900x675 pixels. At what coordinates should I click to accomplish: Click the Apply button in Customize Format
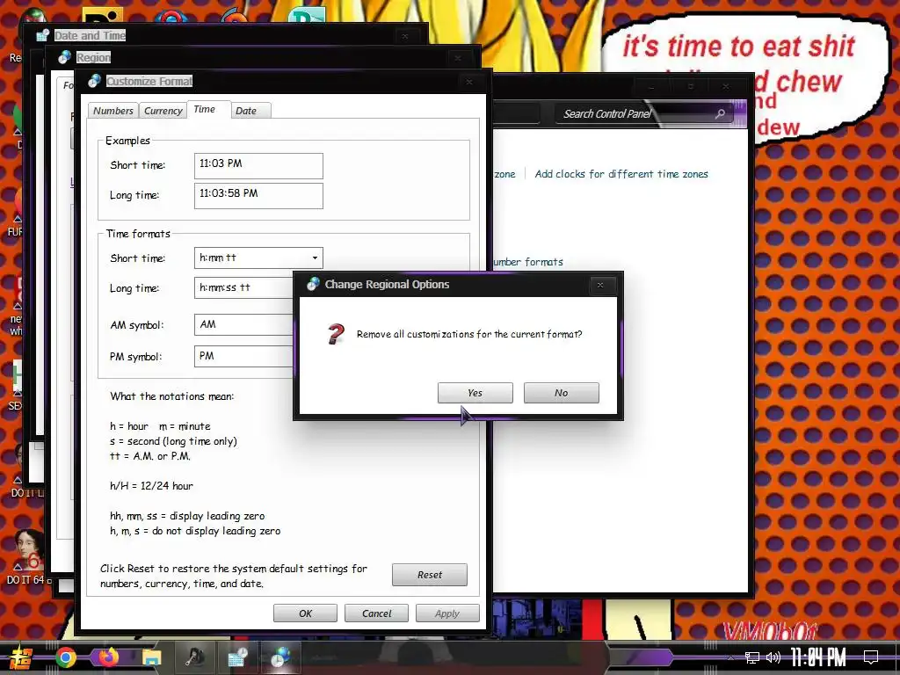pyautogui.click(x=447, y=613)
